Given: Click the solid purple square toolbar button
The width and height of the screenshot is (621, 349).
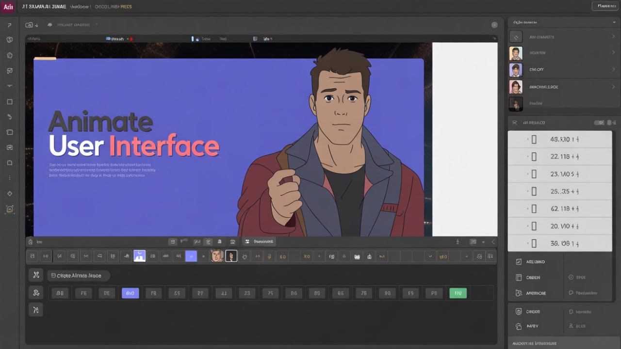Looking at the screenshot, I should 191,256.
